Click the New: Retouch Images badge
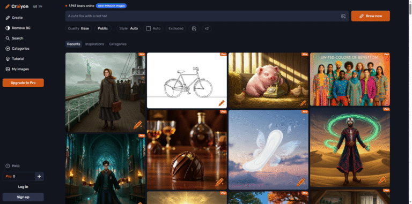The image size is (412, 204). click(111, 6)
